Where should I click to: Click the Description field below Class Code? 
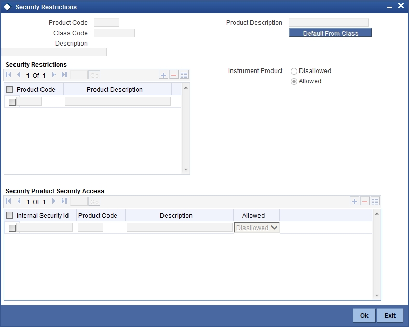point(54,52)
